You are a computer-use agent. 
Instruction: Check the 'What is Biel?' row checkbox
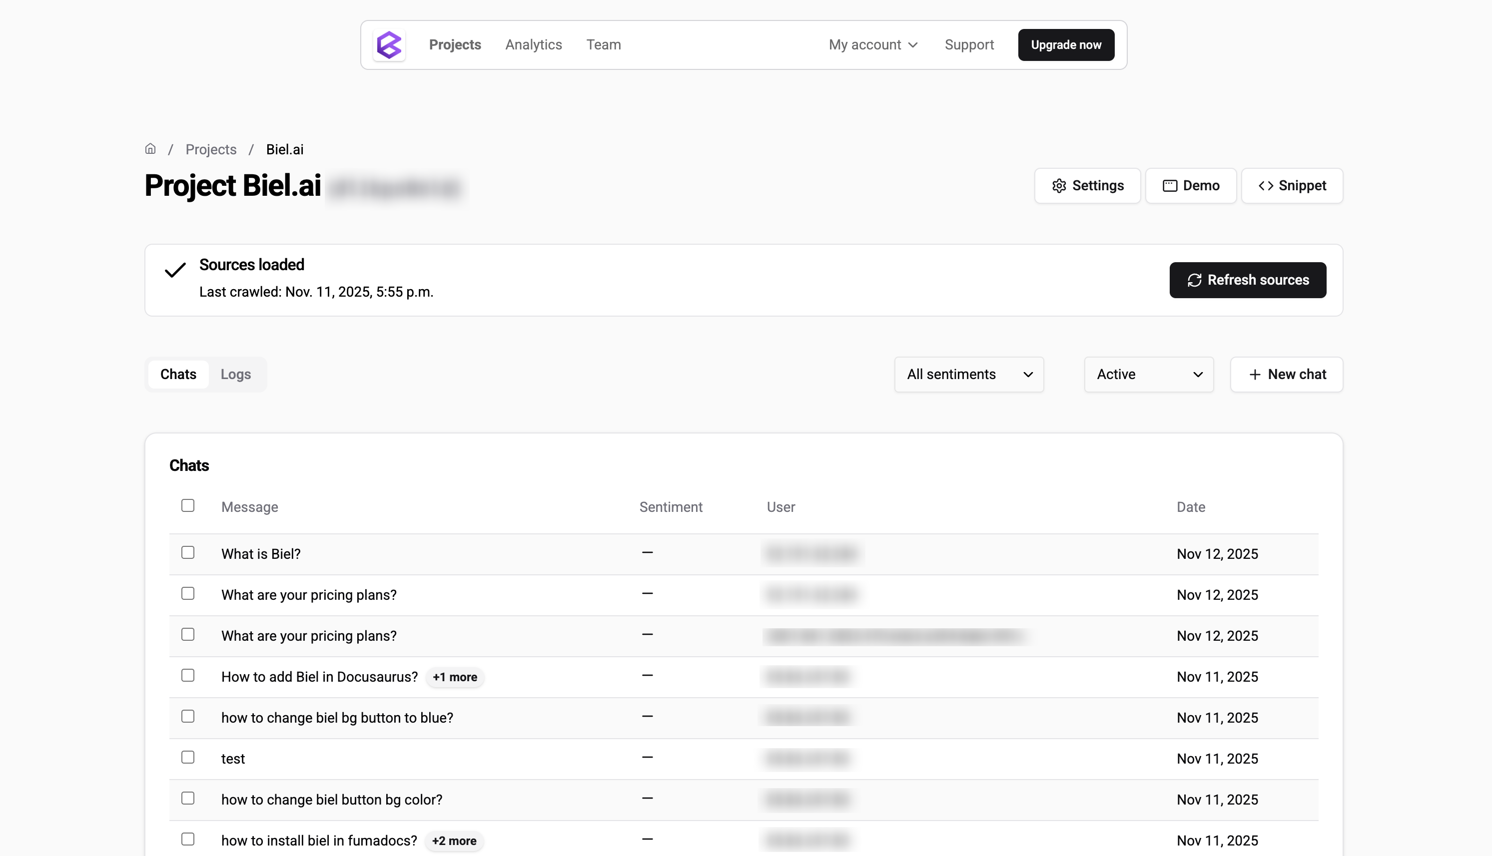coord(187,552)
